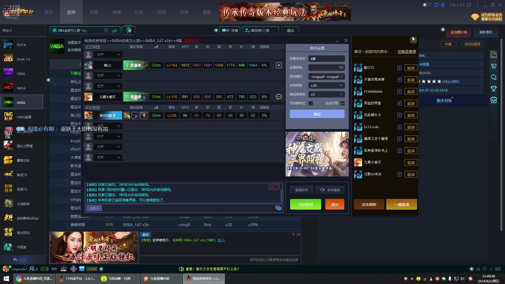Select the 信长之野望 sidebar entry
The height and width of the screenshot is (284, 505).
coord(22,146)
